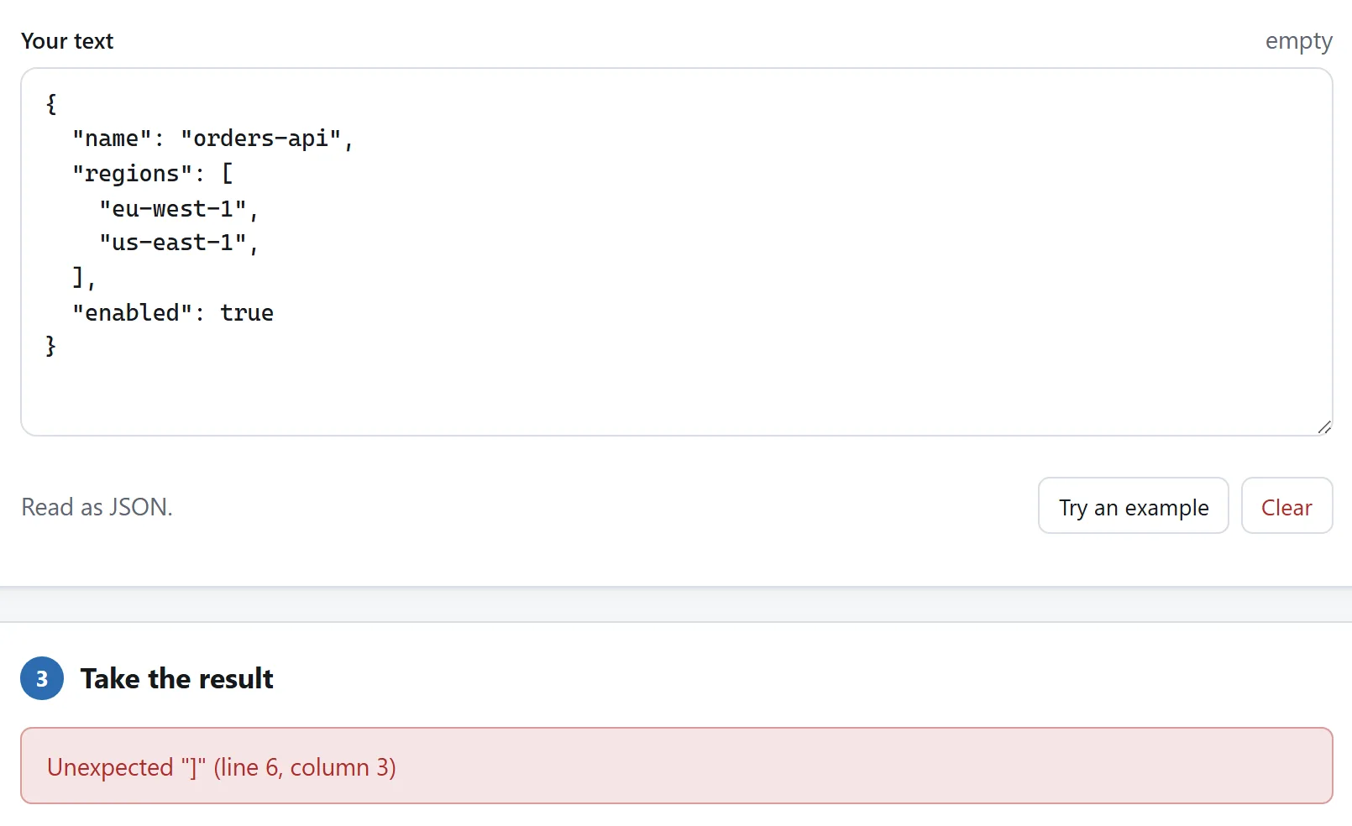Click the "Your text" label

click(67, 41)
